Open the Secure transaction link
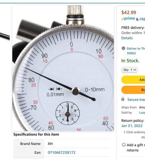Image resolution: width=145 pixels, height=159 pixels. click(136, 99)
